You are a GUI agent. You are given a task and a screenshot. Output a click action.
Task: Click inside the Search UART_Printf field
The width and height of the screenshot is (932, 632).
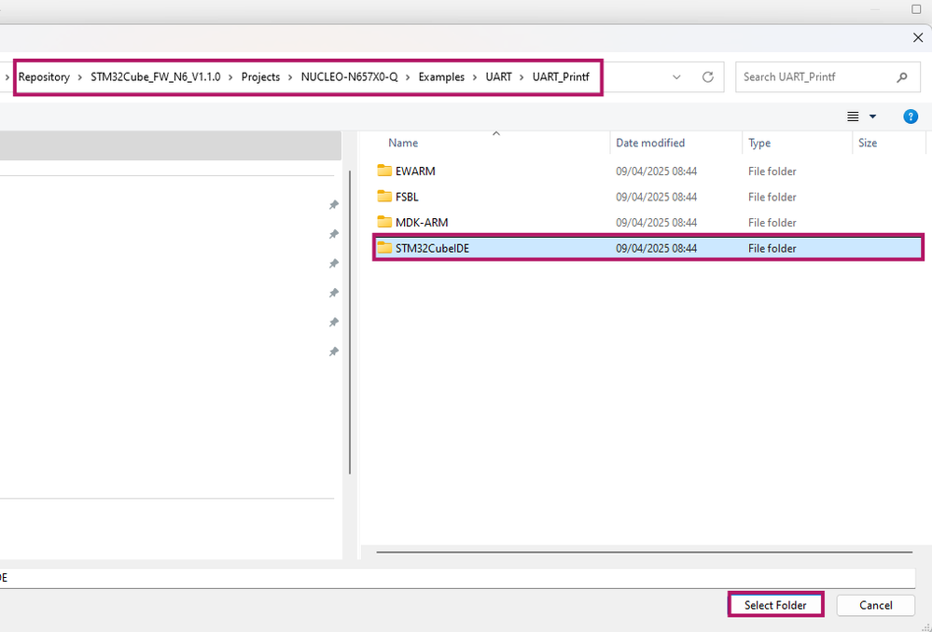pos(817,77)
